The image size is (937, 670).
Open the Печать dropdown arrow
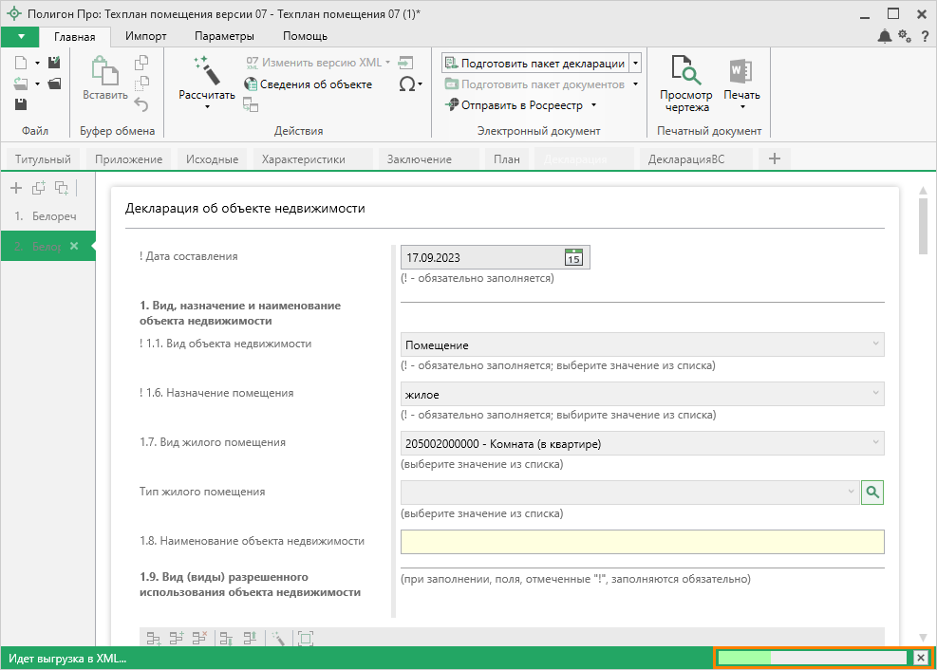[741, 107]
